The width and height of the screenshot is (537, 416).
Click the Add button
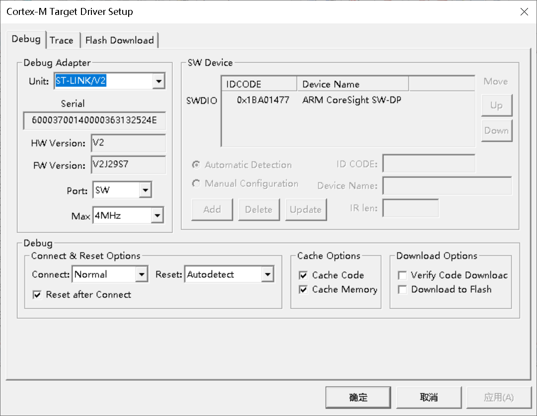point(212,209)
